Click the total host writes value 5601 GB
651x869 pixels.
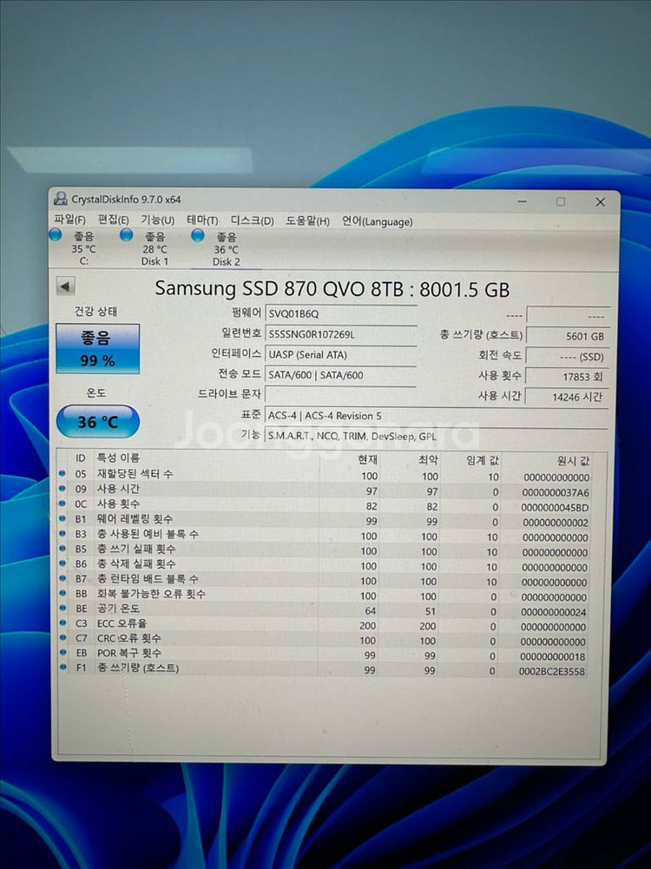[568, 336]
